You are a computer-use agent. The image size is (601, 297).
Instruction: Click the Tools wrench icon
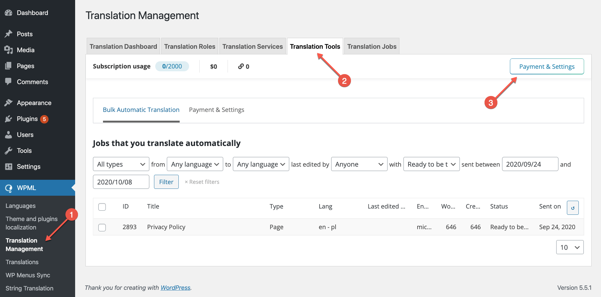[x=8, y=150]
